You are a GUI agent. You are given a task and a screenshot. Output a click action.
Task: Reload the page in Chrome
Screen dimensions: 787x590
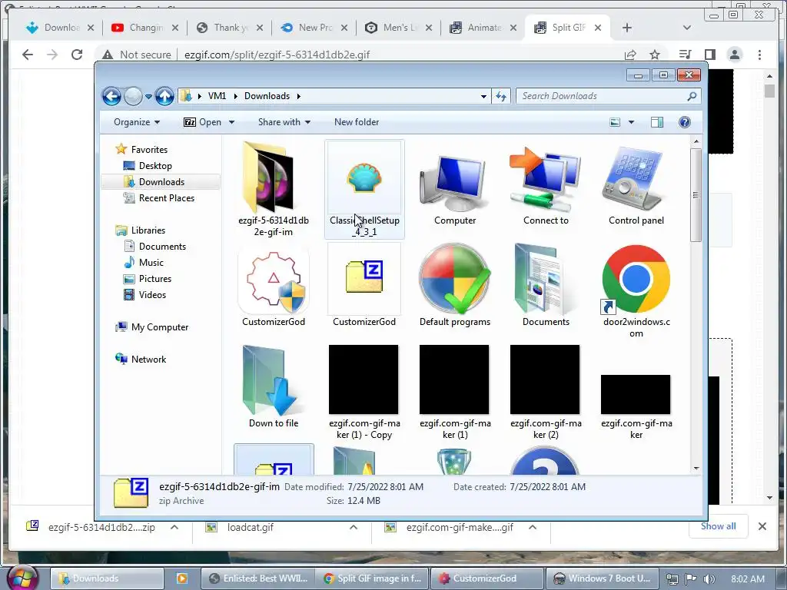(x=77, y=55)
